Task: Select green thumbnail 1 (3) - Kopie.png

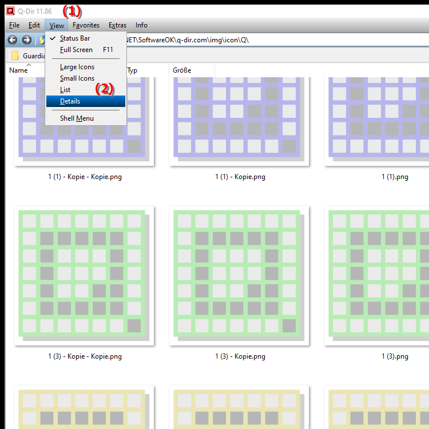Action: (x=239, y=276)
